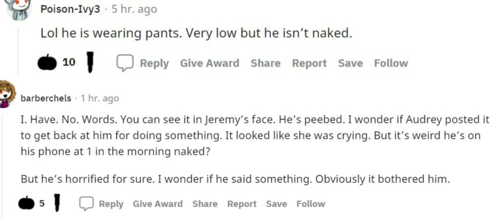This screenshot has width=492, height=221.
Task: Give Award to barberchels's comment
Action: click(158, 204)
